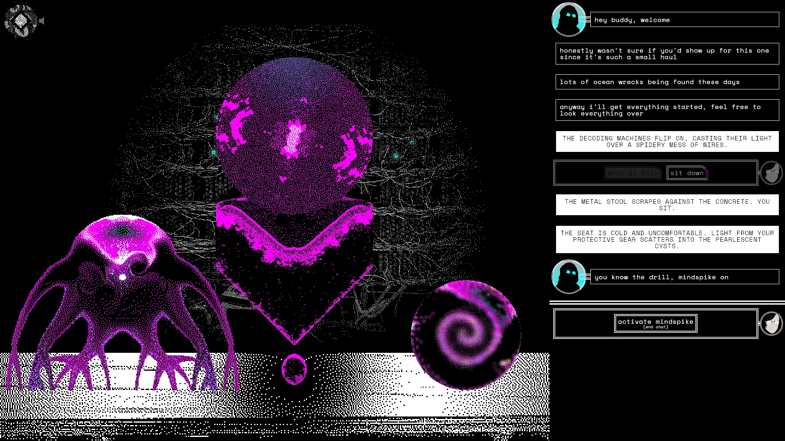
Task: Click the cyan-eyed avatar beside 'mindspike on' message
Action: [x=568, y=277]
